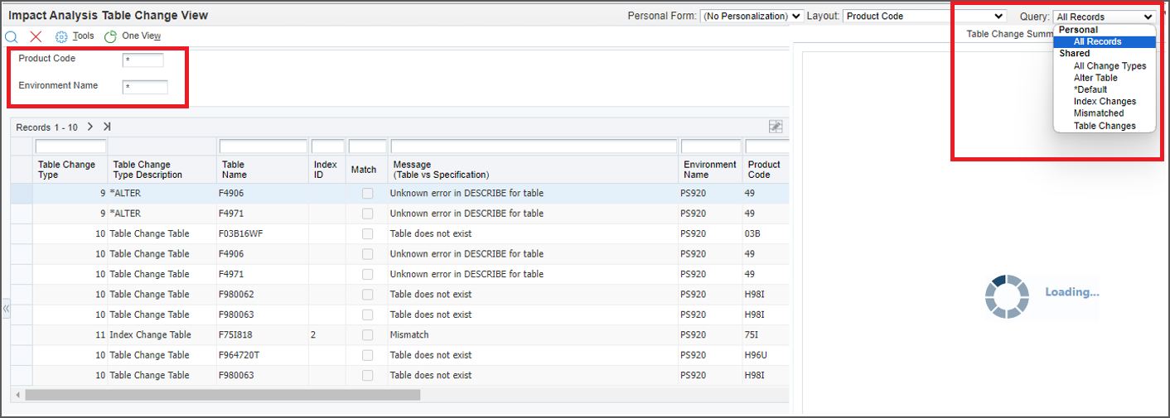Open the Layout Product Code dropdown
Screen dimensions: 1170x418
[925, 16]
